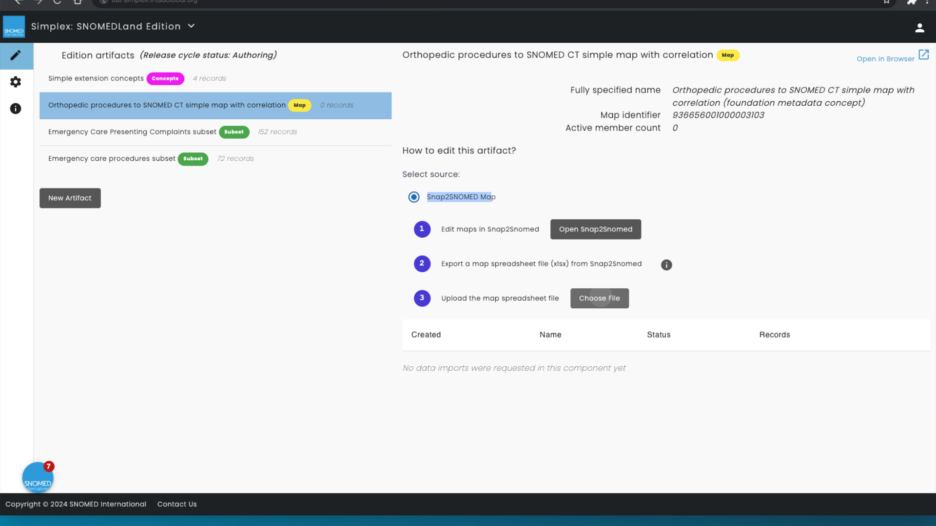936x526 pixels.
Task: Click the SNOMED logo in the header
Action: 14,27
